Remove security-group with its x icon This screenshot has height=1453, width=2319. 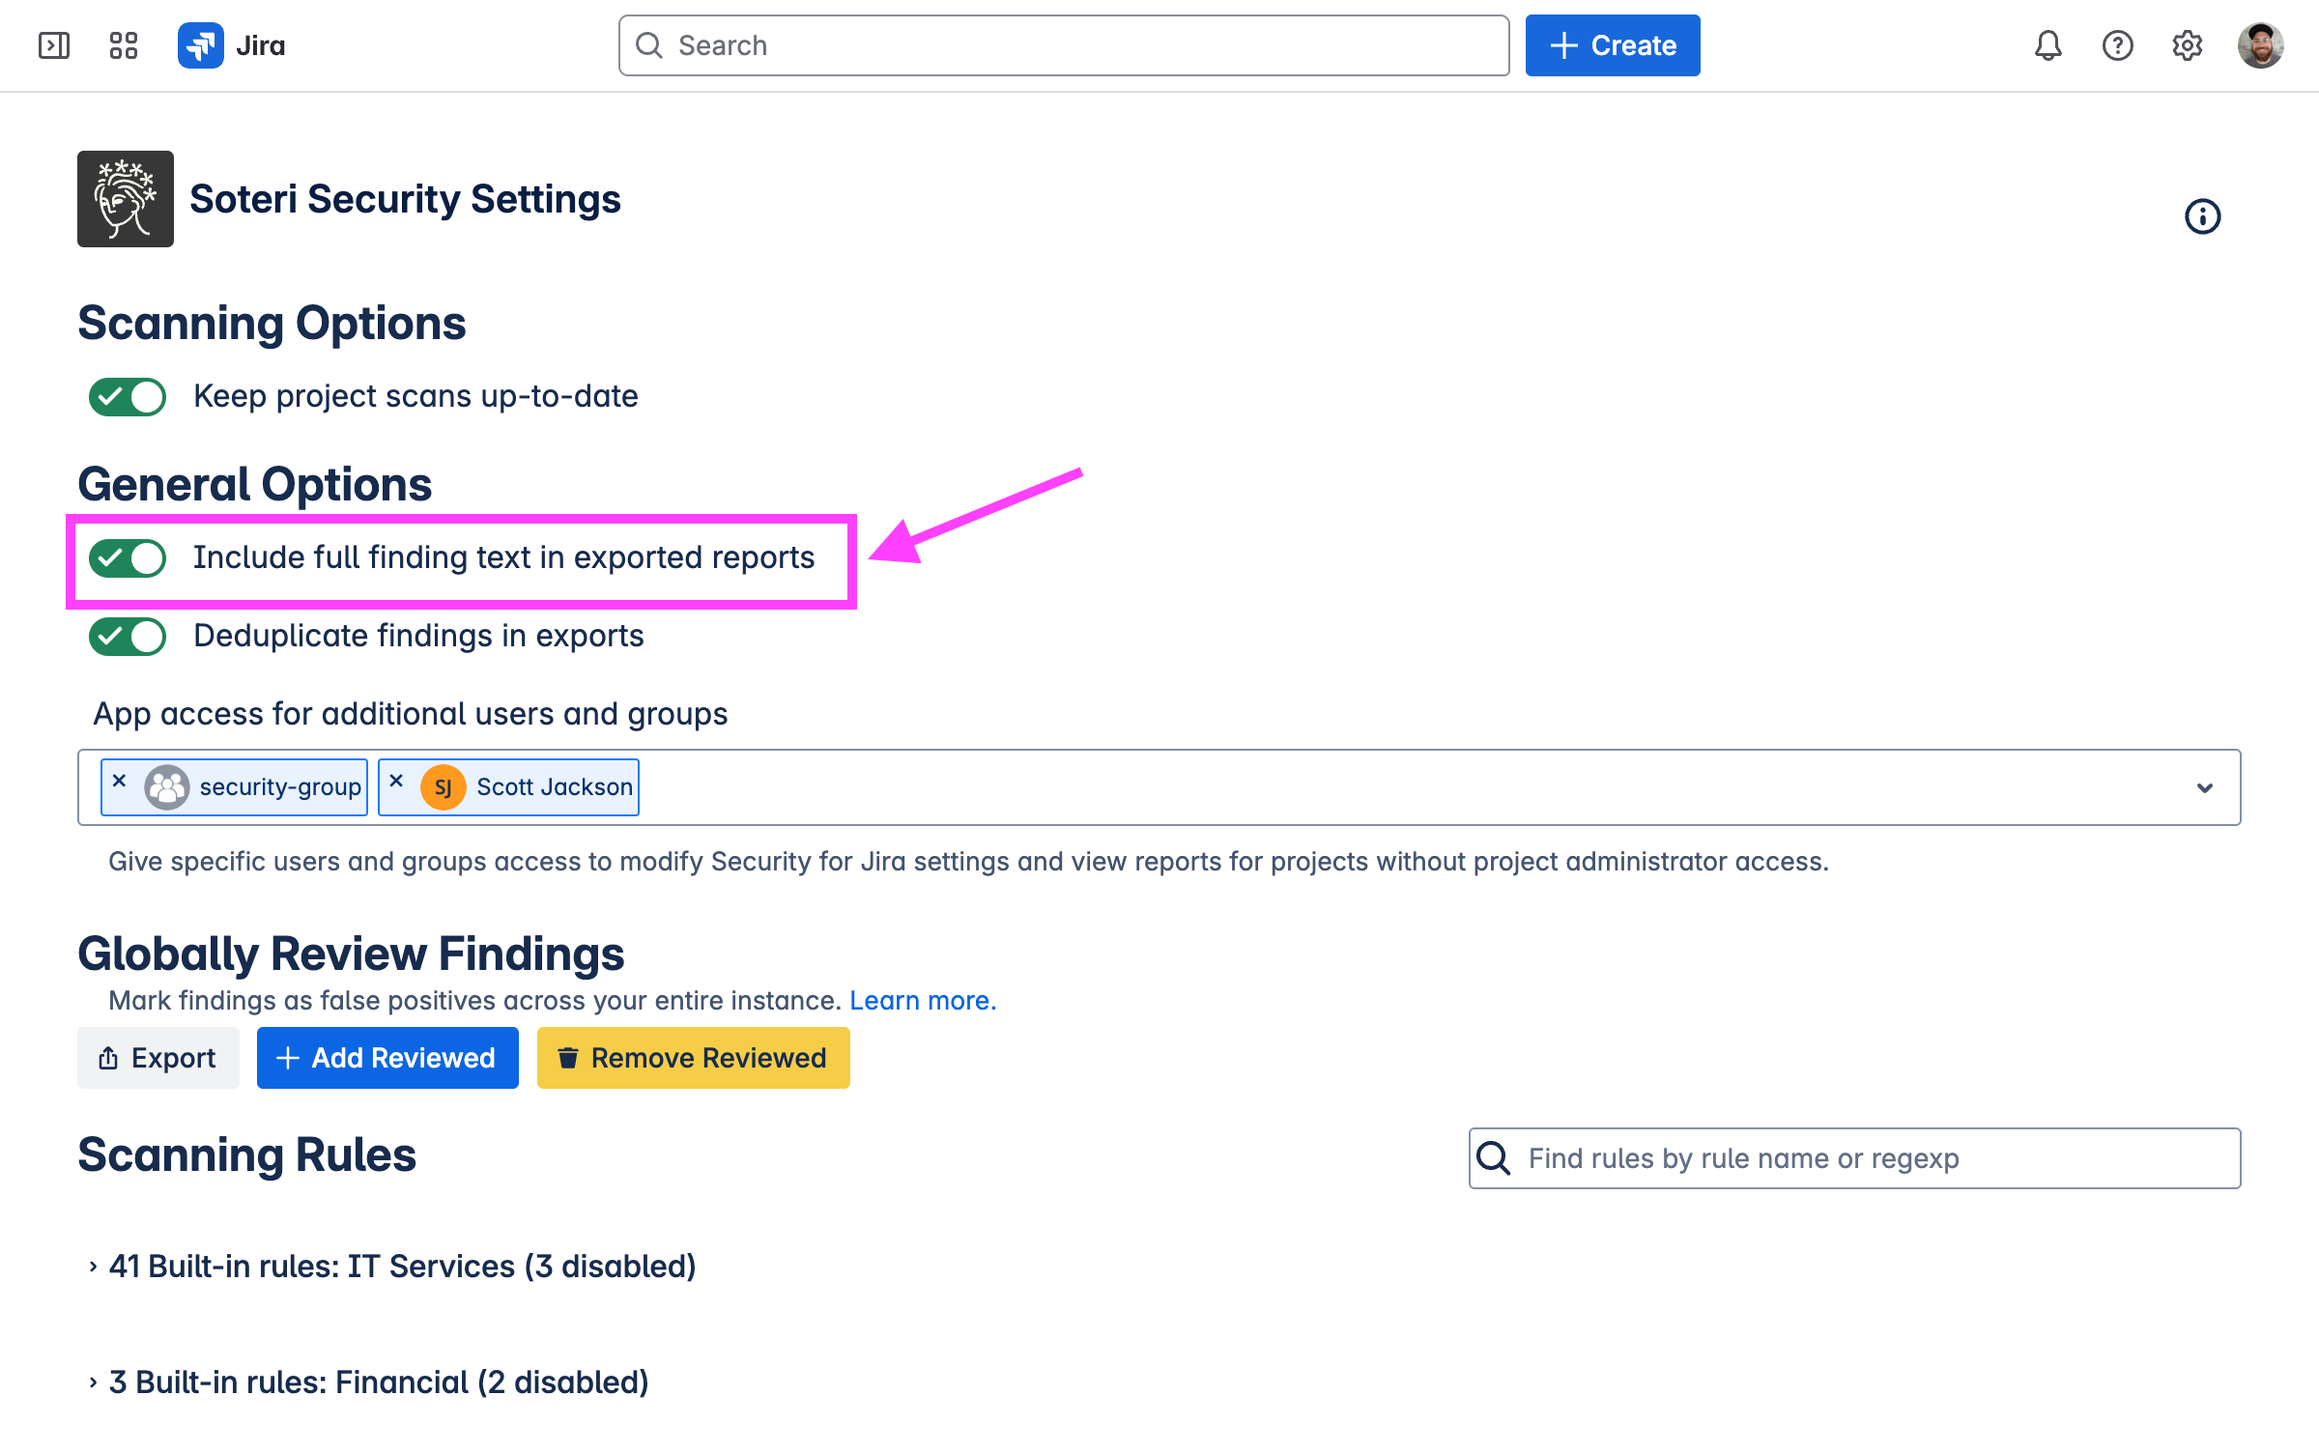(x=120, y=781)
